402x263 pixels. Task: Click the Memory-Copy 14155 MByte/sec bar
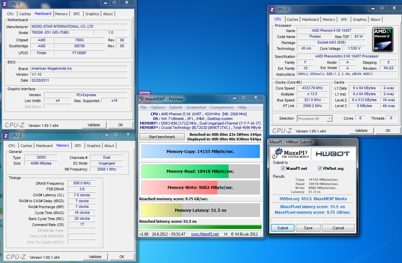click(201, 152)
